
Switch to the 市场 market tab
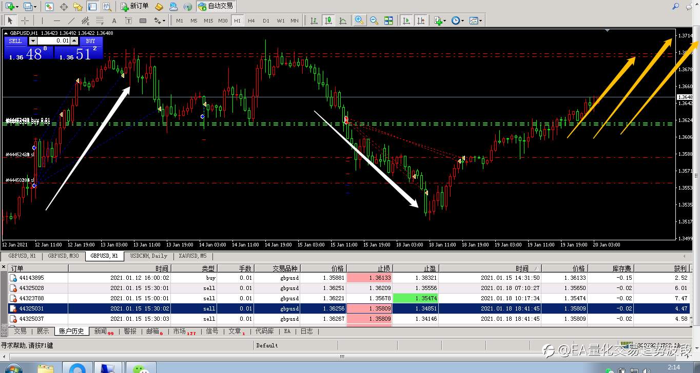coord(184,331)
